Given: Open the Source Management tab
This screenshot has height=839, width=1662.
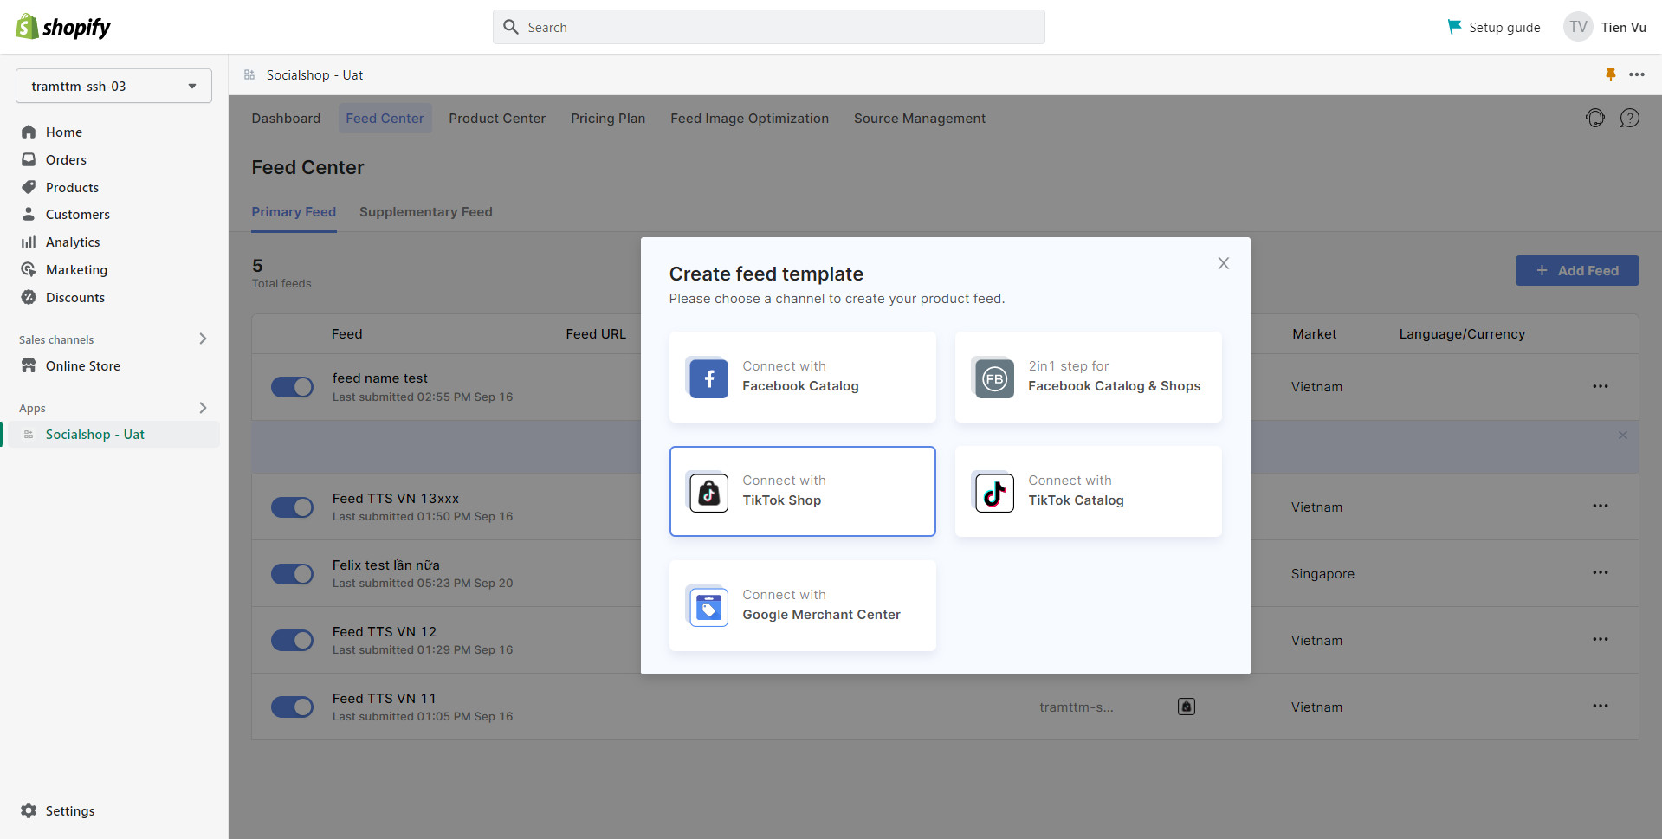Looking at the screenshot, I should click(920, 118).
